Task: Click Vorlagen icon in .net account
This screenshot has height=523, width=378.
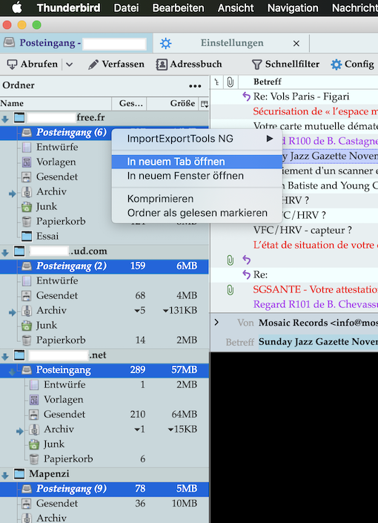Action: click(x=33, y=400)
